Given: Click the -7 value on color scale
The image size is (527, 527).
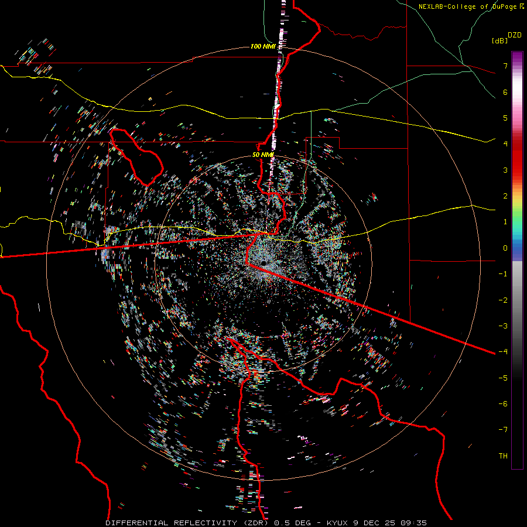Looking at the screenshot, I should (x=503, y=430).
